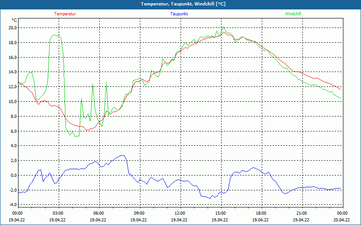Click the blue Taupunkt peak near 08:00
Screen dimensions: 361x225
(123, 155)
